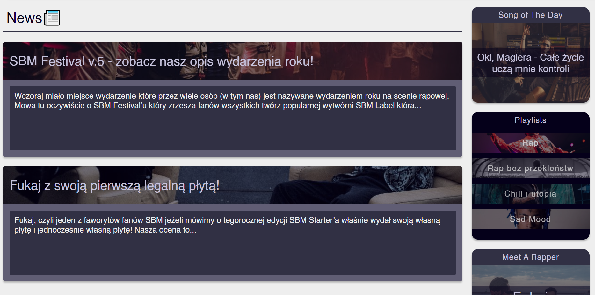Image resolution: width=595 pixels, height=295 pixels.
Task: Open the Fukaj z swoją pierwszą legalną płytą article
Action: point(115,185)
